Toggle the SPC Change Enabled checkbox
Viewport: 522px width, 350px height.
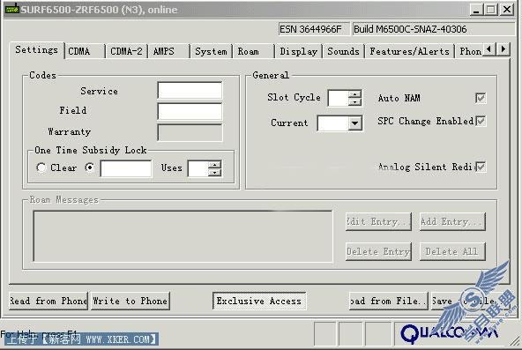click(x=481, y=121)
